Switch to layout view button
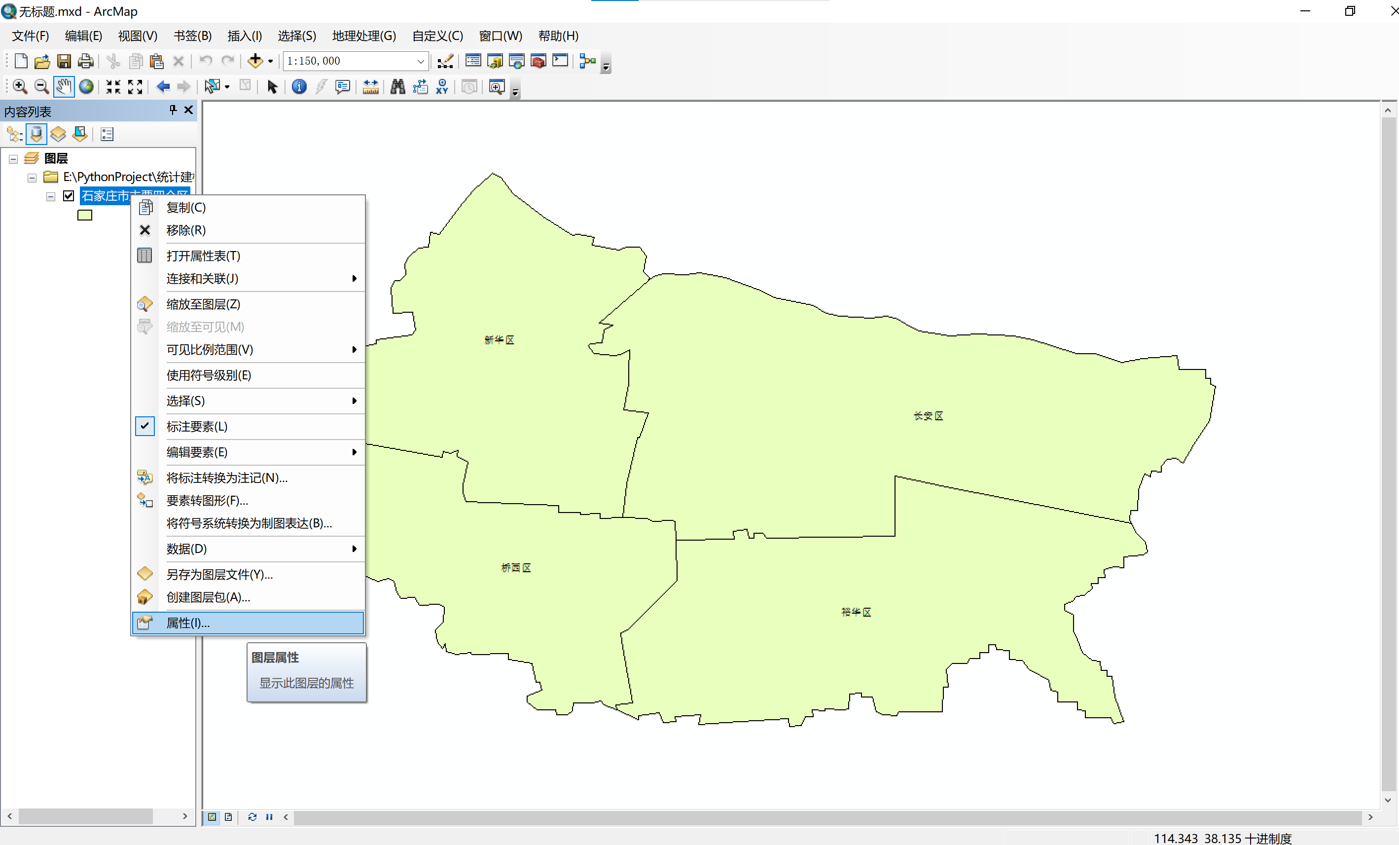The image size is (1399, 845). tap(228, 816)
